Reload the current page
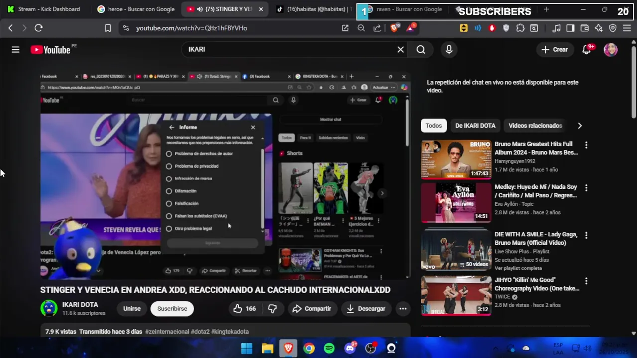Image resolution: width=637 pixels, height=358 pixels. (x=38, y=28)
